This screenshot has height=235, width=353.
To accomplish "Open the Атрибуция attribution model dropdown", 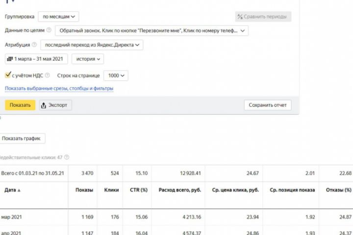I will [91, 45].
